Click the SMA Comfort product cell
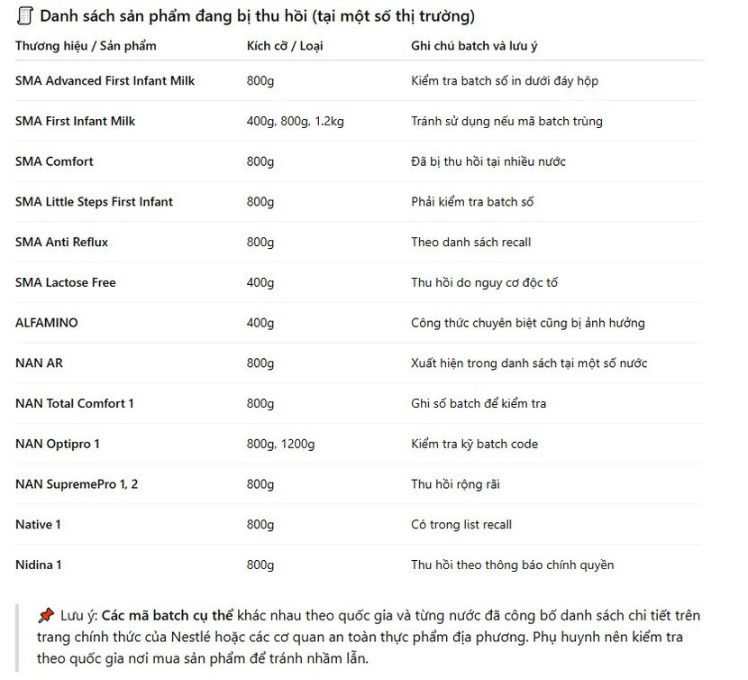The height and width of the screenshot is (680, 748). pos(54,161)
